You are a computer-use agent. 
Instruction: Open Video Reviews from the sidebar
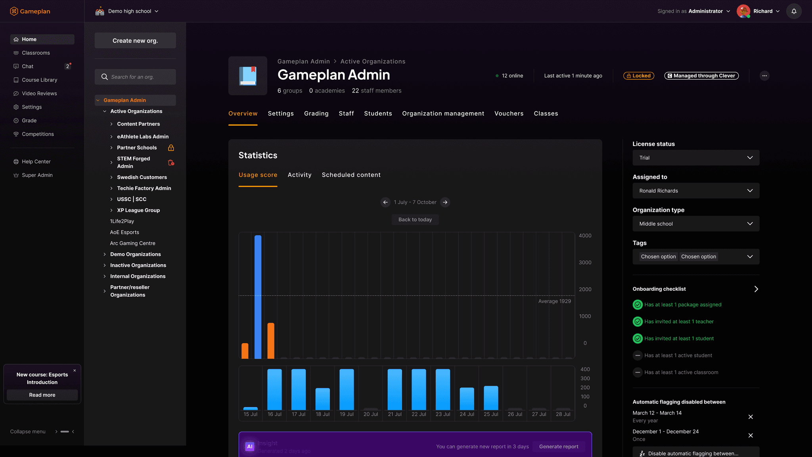(39, 94)
